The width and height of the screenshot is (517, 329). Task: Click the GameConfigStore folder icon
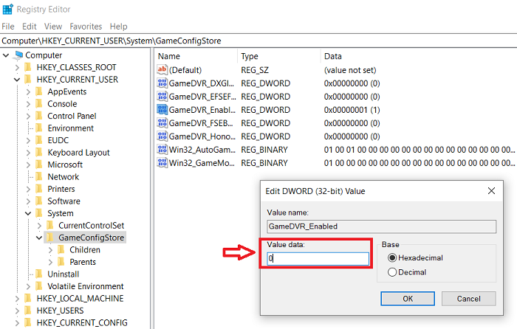click(x=50, y=238)
